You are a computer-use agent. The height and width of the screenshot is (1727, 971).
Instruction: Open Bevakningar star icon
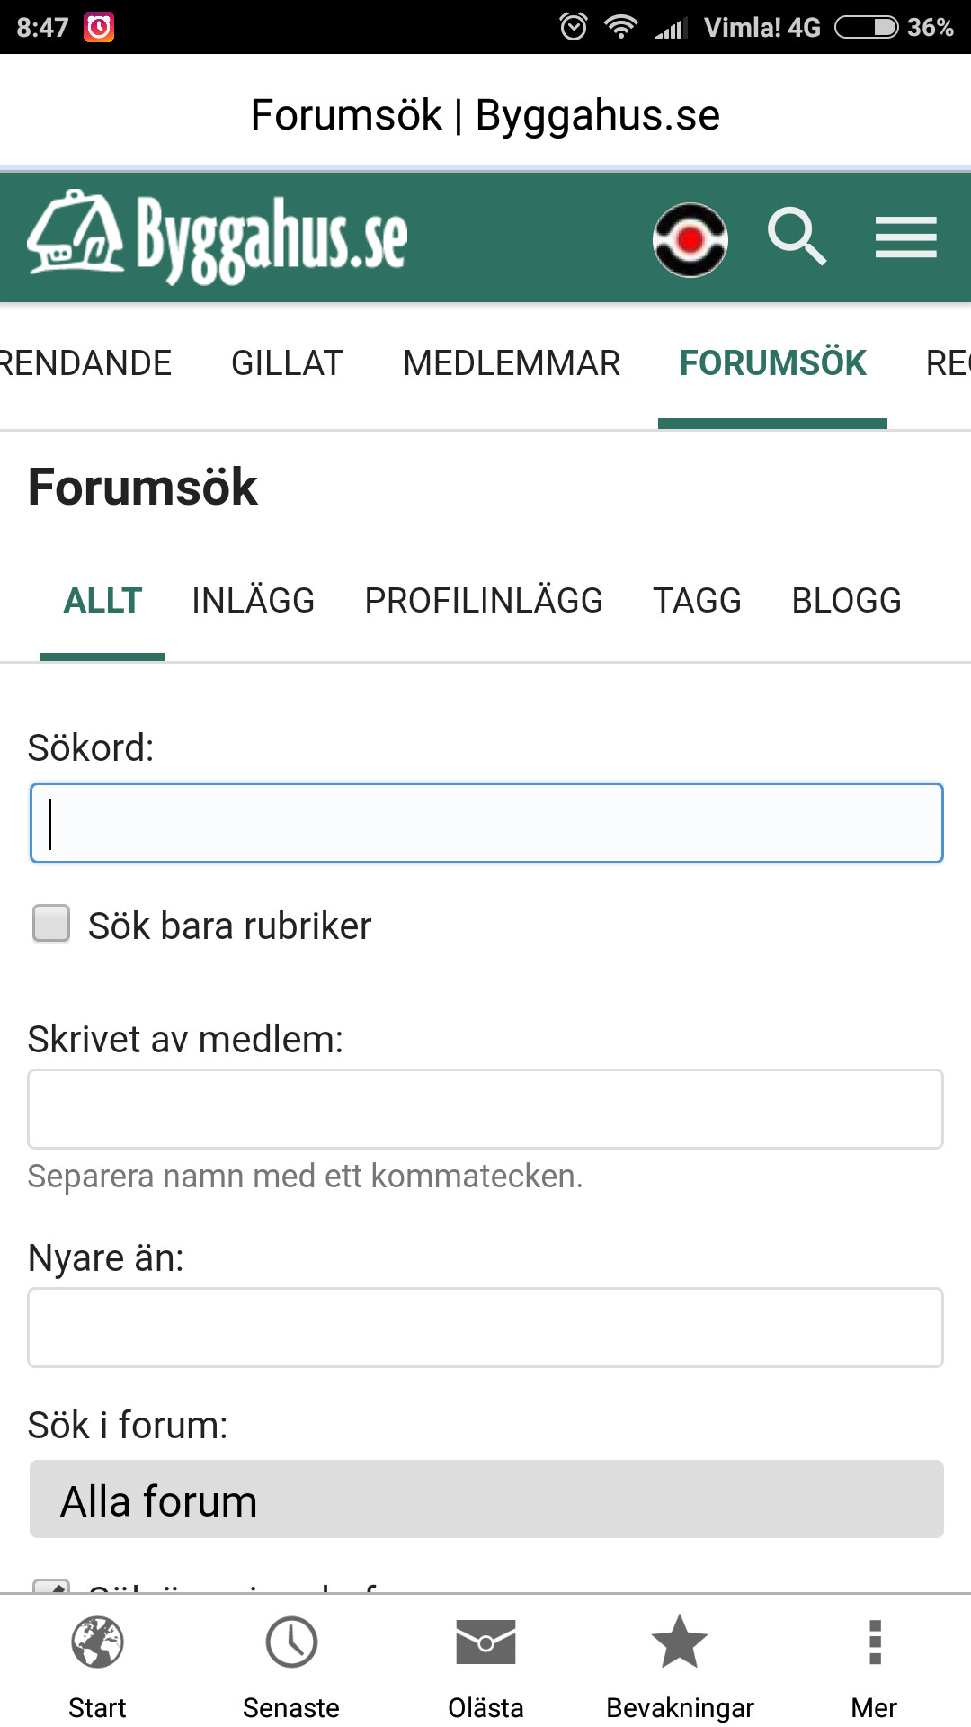680,1642
